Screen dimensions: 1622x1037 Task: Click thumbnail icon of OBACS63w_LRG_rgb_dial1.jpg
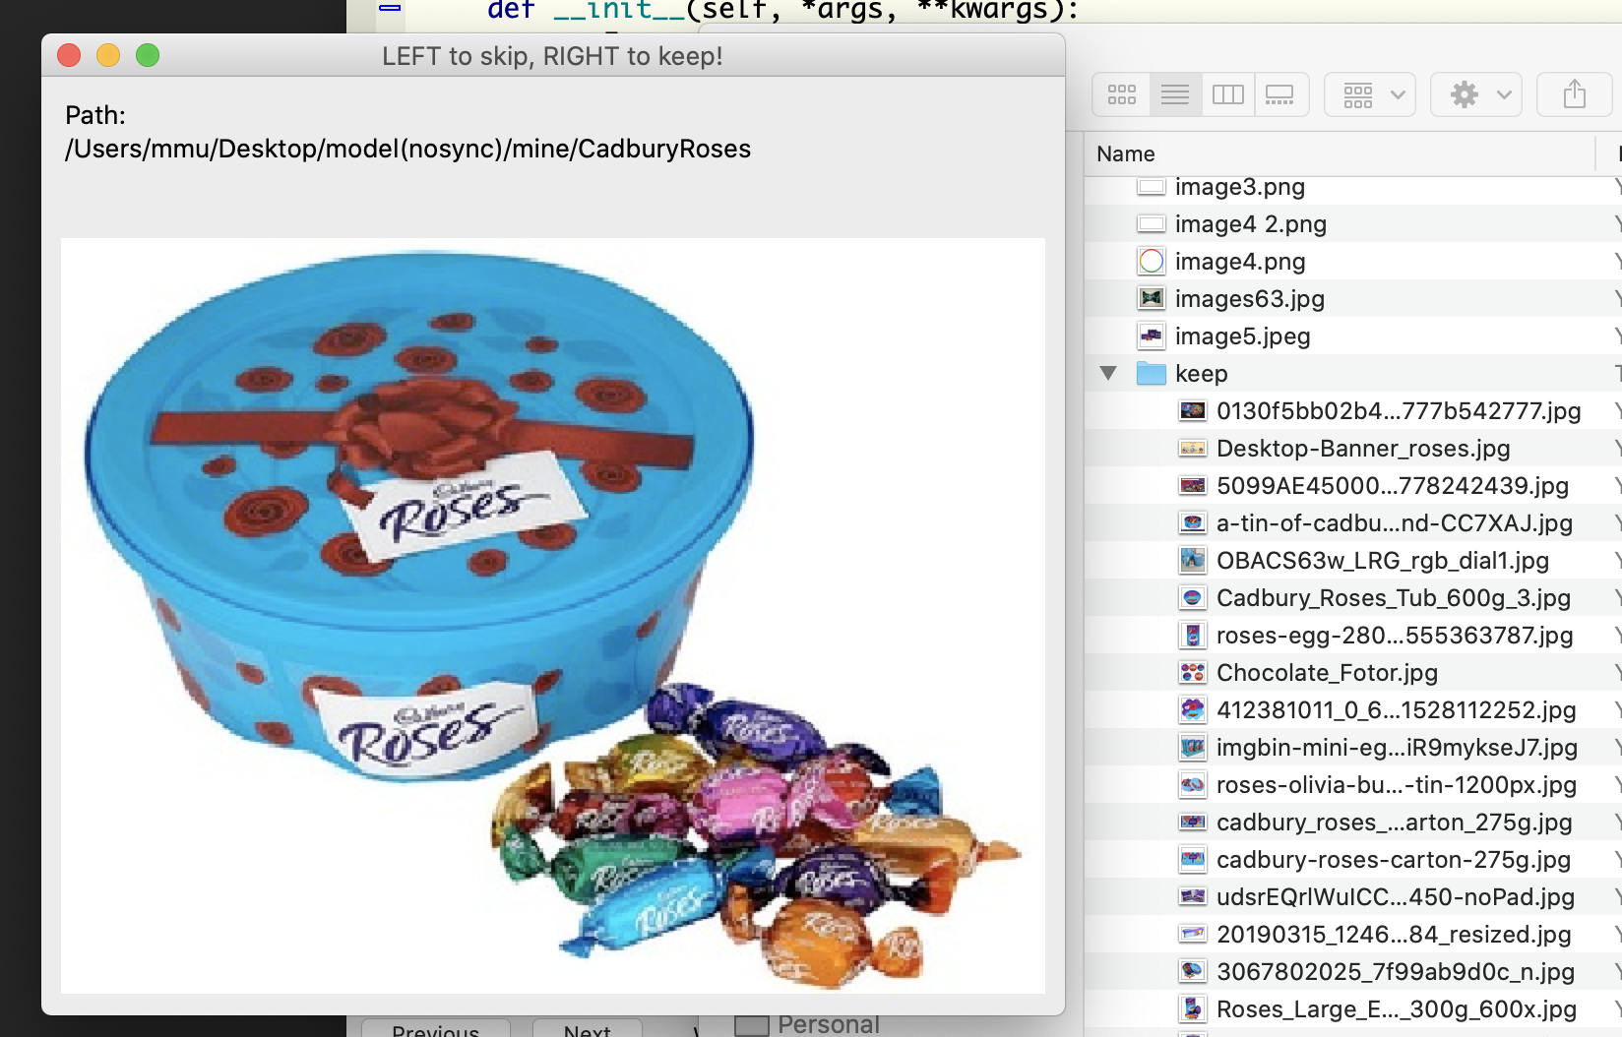pyautogui.click(x=1193, y=561)
